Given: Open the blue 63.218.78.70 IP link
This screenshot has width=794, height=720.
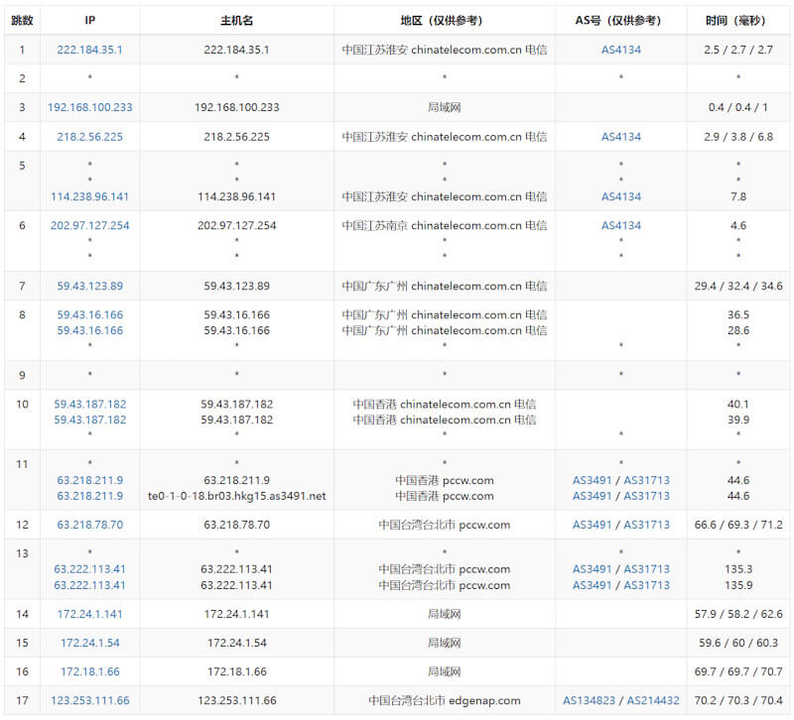Looking at the screenshot, I should coord(89,525).
